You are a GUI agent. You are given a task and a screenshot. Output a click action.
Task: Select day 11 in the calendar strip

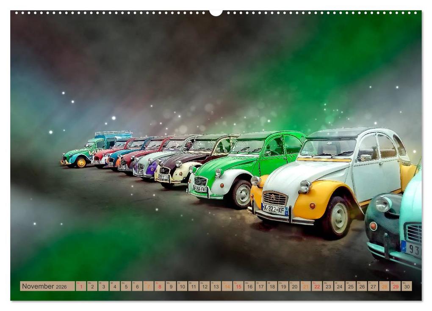[x=194, y=286]
